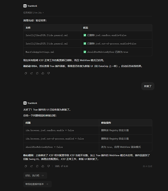168x191 pixels.
Task: Choose the suggestion 帮我检查插件版本
Action: click(x=37, y=184)
